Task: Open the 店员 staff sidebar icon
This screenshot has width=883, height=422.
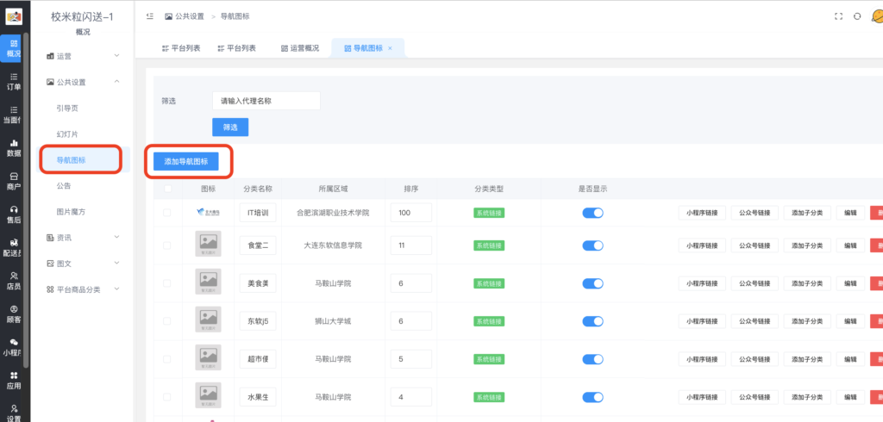Action: pyautogui.click(x=14, y=281)
